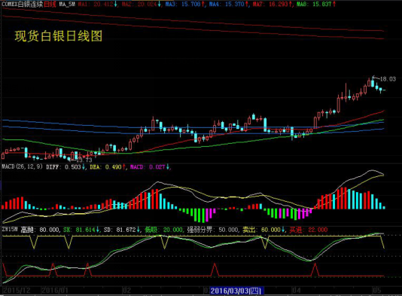Click the 买进 22.000 signal label
Viewport: 402px width, 296px height.
coord(309,230)
